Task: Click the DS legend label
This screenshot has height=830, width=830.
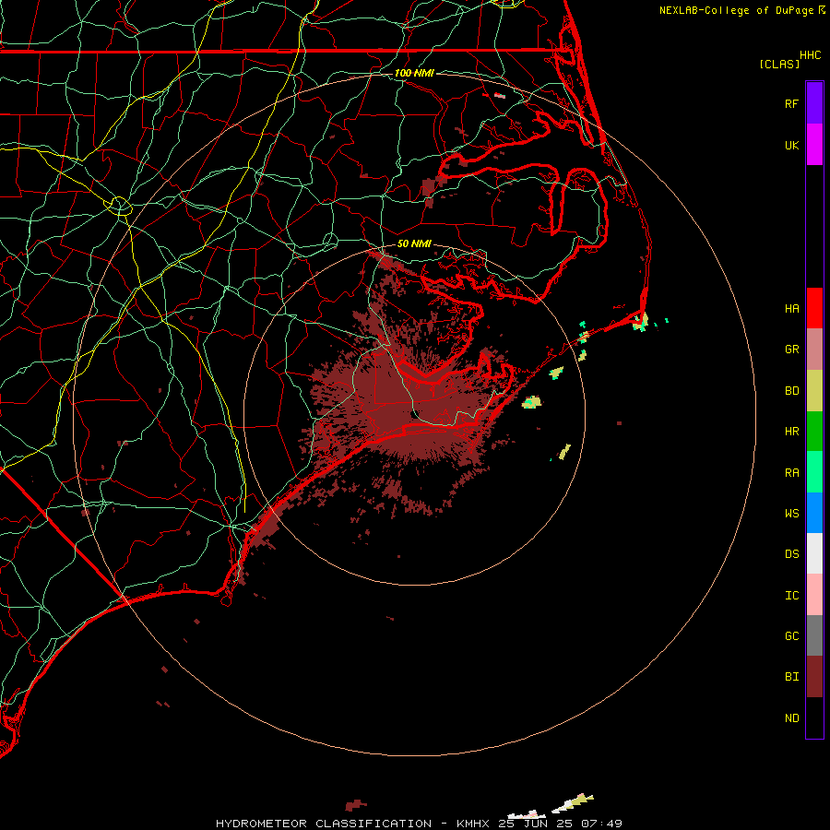Action: click(x=791, y=554)
